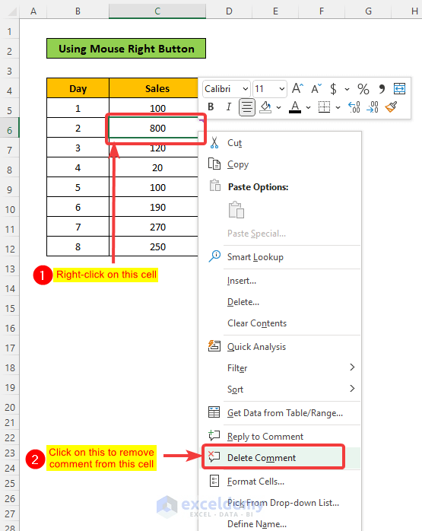The width and height of the screenshot is (422, 531).
Task: Select the cell containing 250
Action: coord(154,246)
